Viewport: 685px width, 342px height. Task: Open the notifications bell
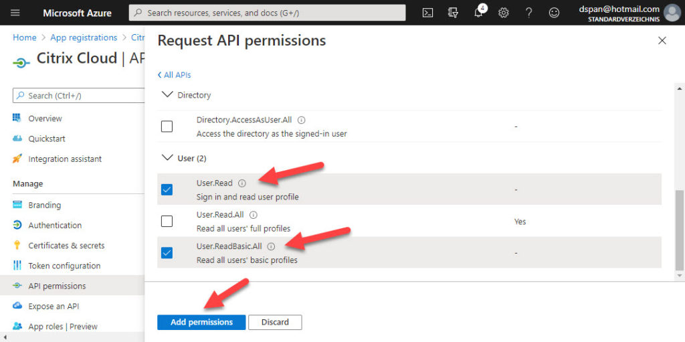pyautogui.click(x=479, y=12)
